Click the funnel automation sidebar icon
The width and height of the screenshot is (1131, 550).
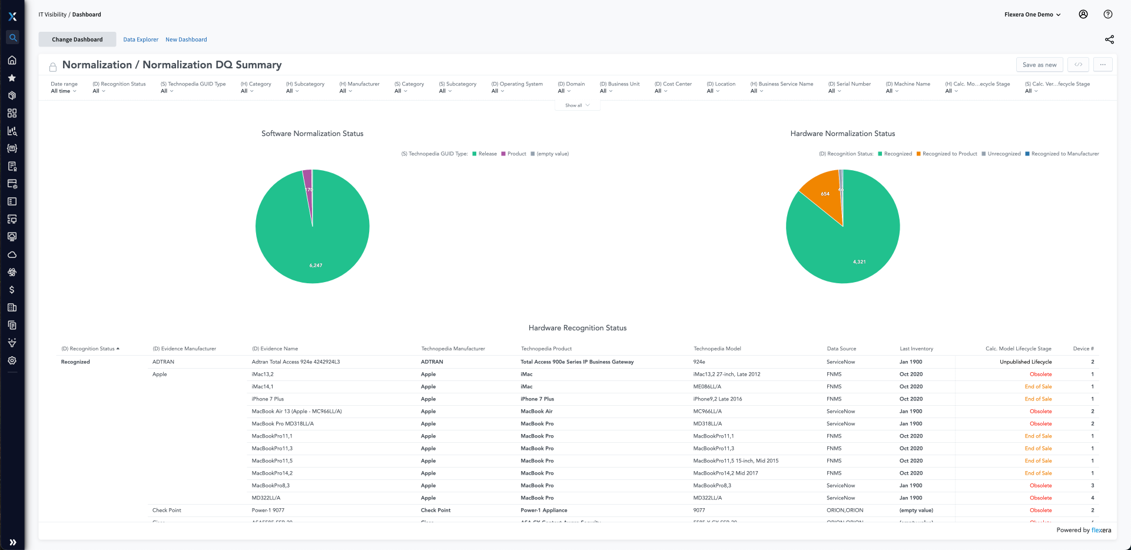12,343
